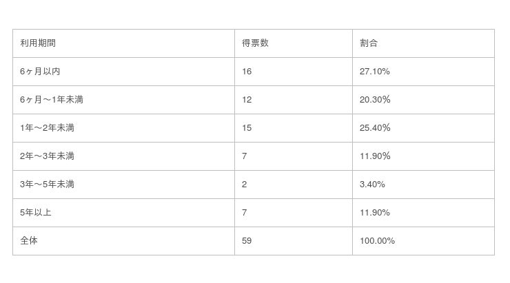Click the 2年〜3年未満 row label
This screenshot has width=510, height=283.
47,156
